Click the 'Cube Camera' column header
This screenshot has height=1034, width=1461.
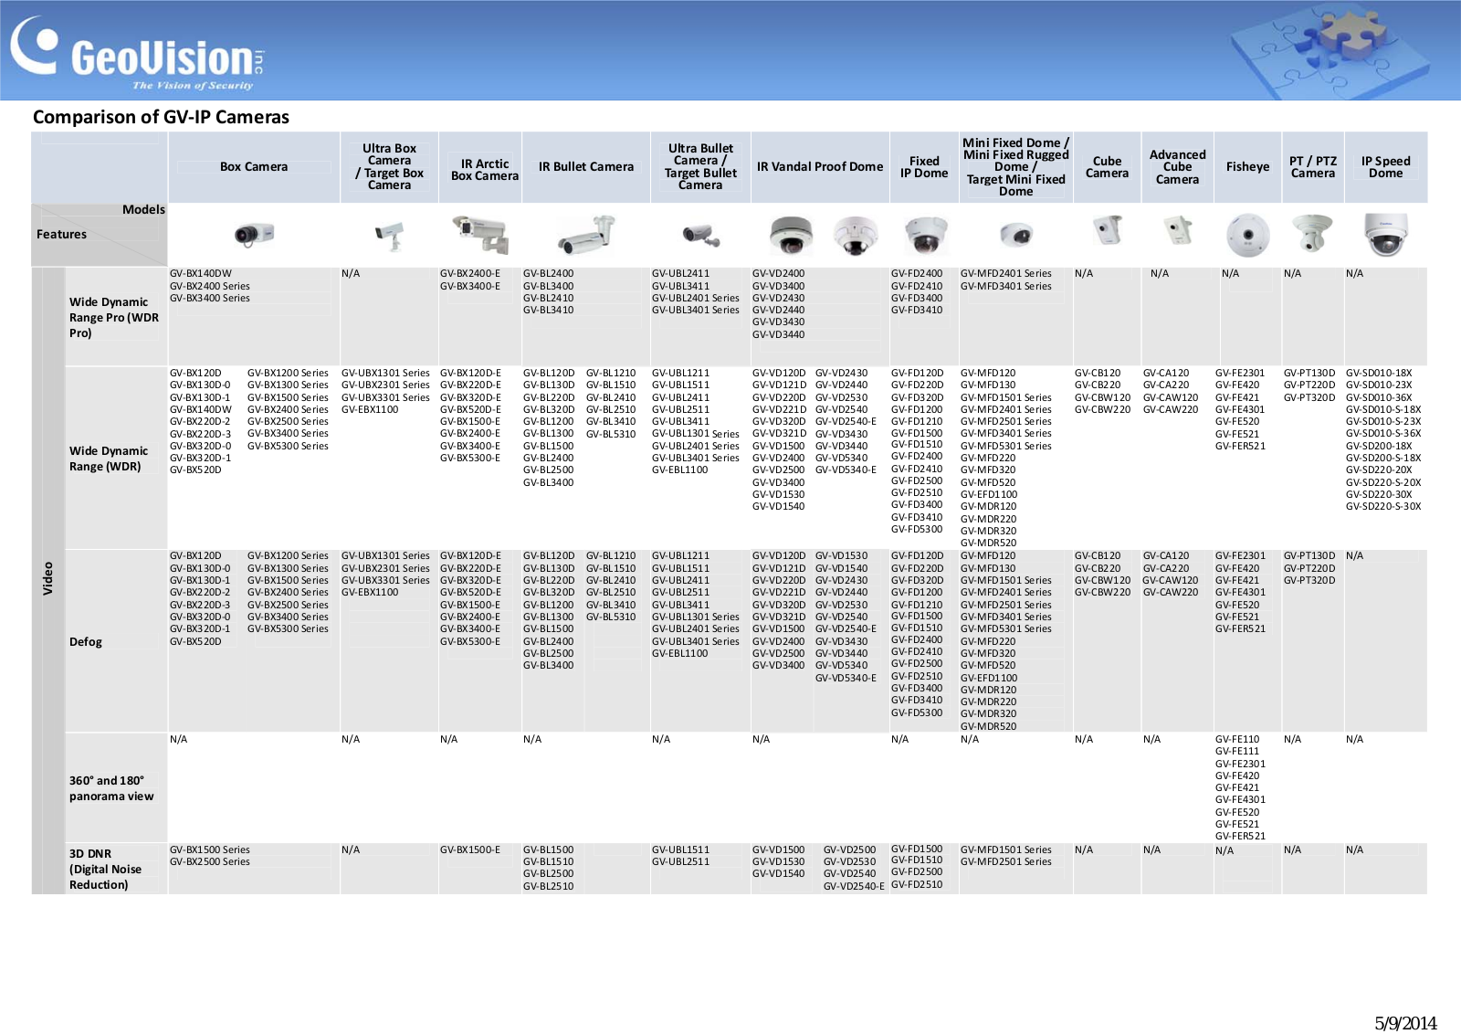(x=1107, y=167)
